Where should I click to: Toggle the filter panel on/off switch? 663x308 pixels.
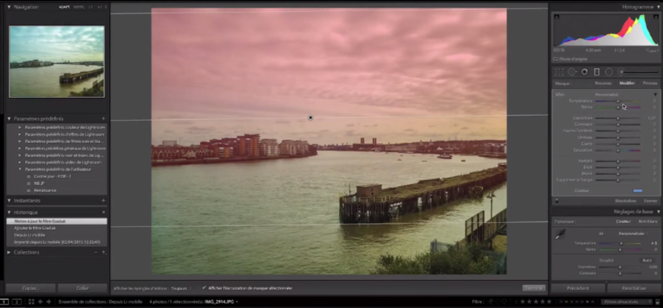click(557, 201)
